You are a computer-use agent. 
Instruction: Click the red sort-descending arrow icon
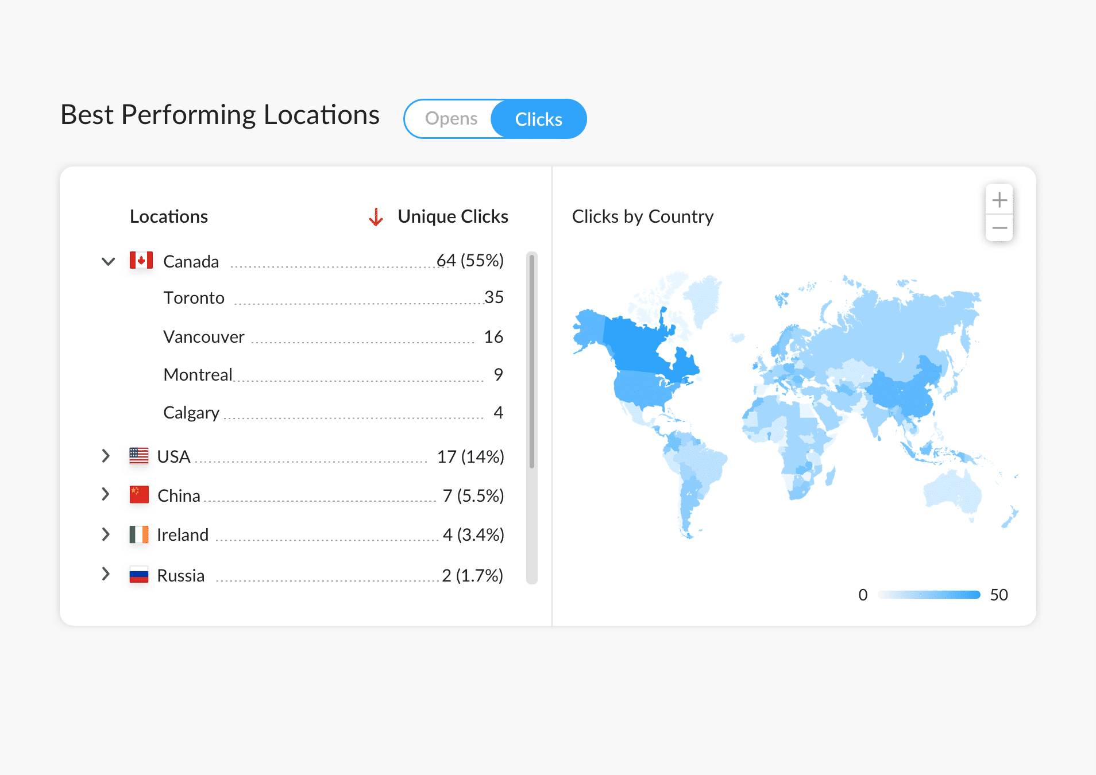coord(376,217)
